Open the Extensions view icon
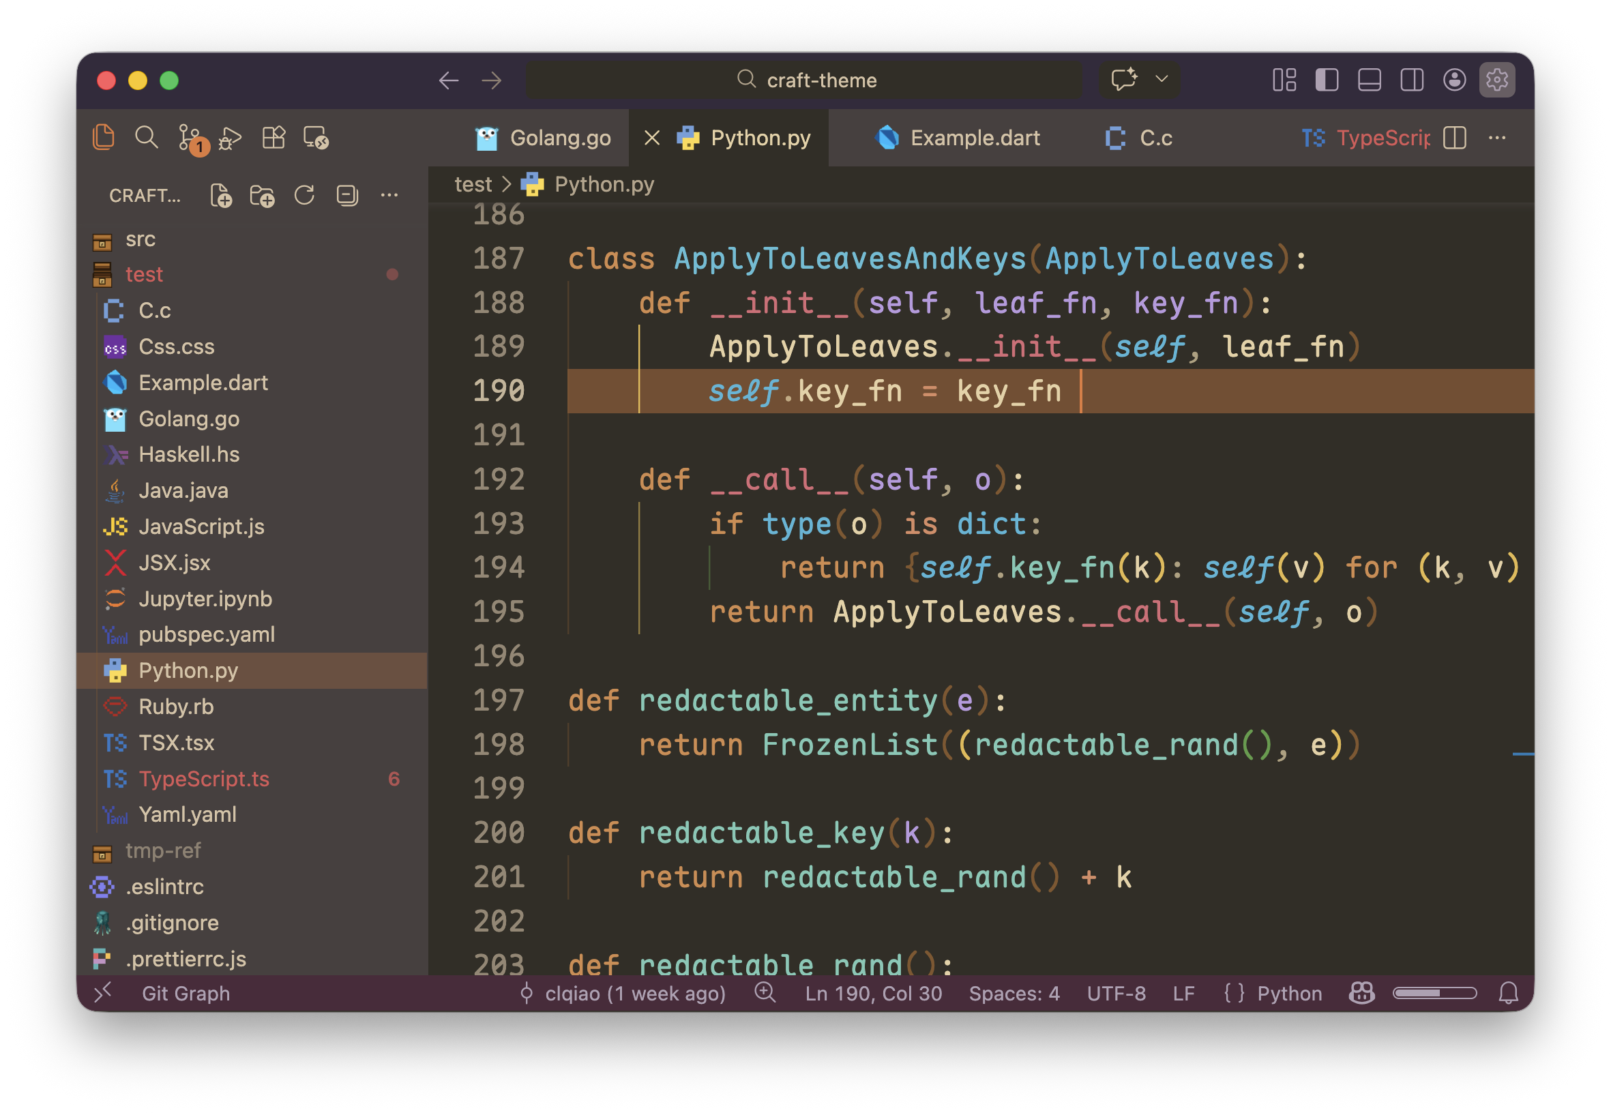Viewport: 1611px width, 1113px height. point(274,137)
